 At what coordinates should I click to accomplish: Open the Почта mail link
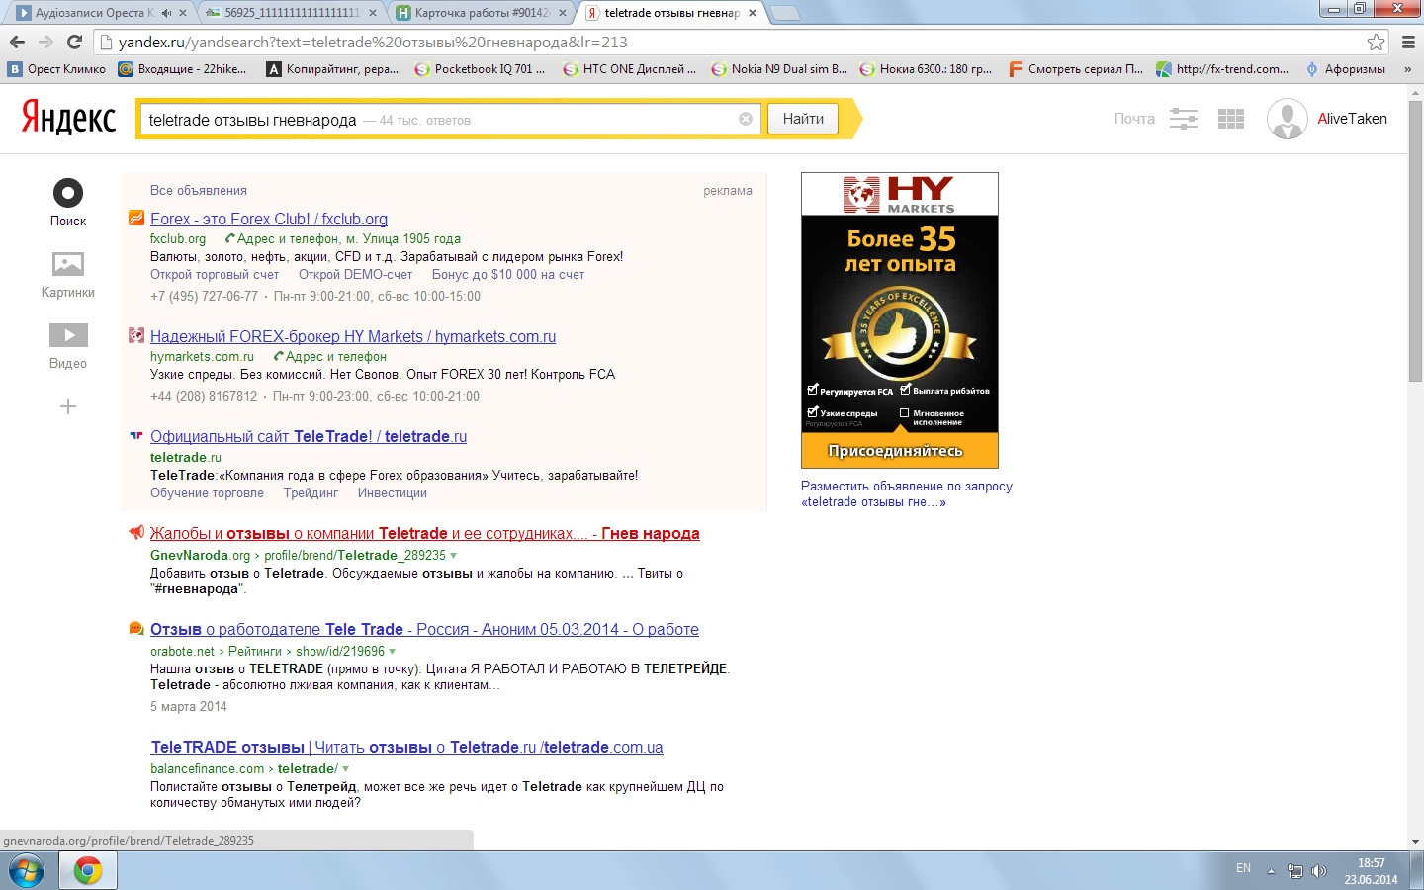tap(1134, 119)
